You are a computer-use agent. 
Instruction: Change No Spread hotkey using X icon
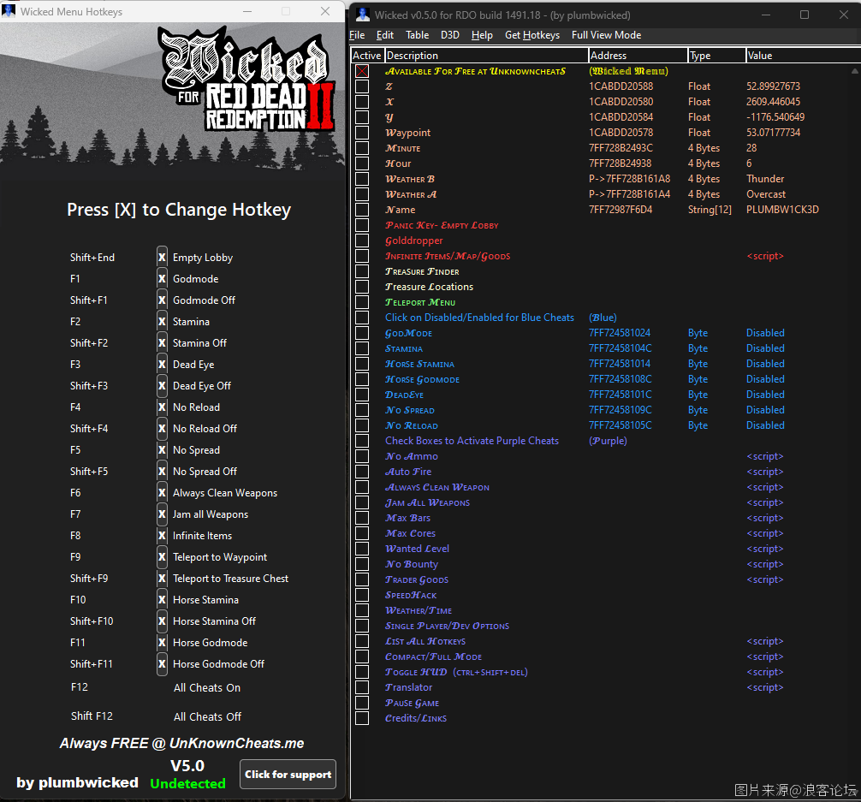[162, 450]
